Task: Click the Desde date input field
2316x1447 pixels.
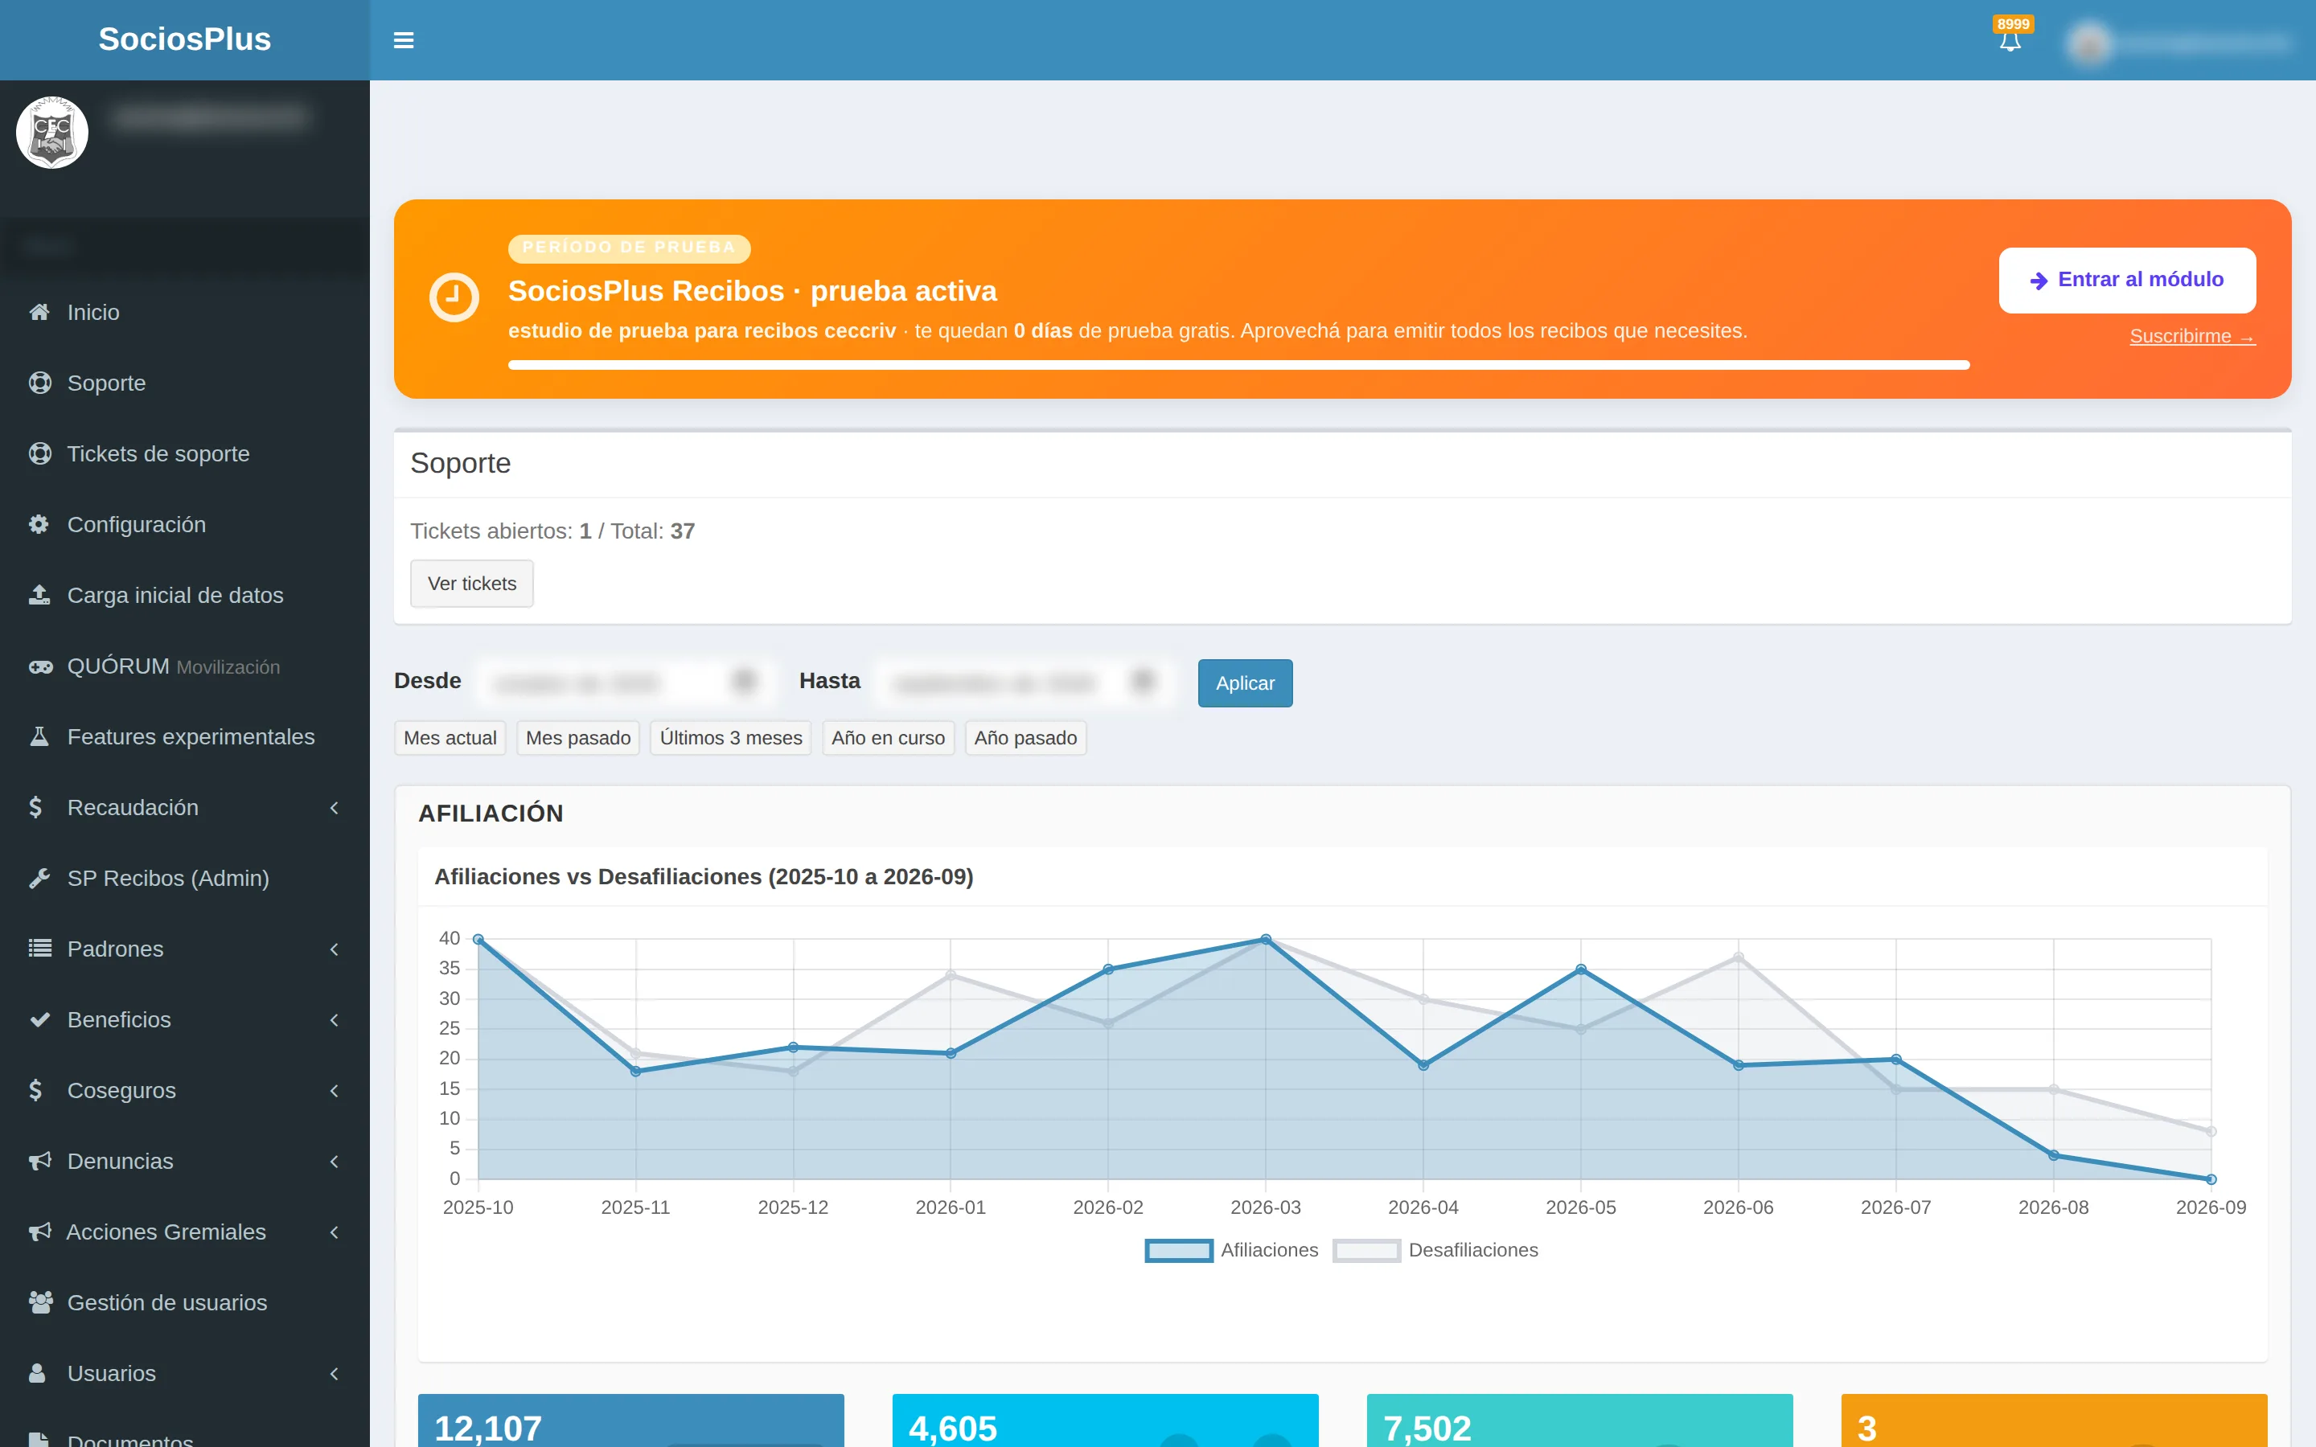Action: (627, 683)
